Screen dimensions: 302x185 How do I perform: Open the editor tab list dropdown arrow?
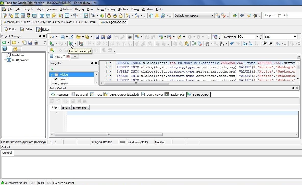(x=299, y=56)
